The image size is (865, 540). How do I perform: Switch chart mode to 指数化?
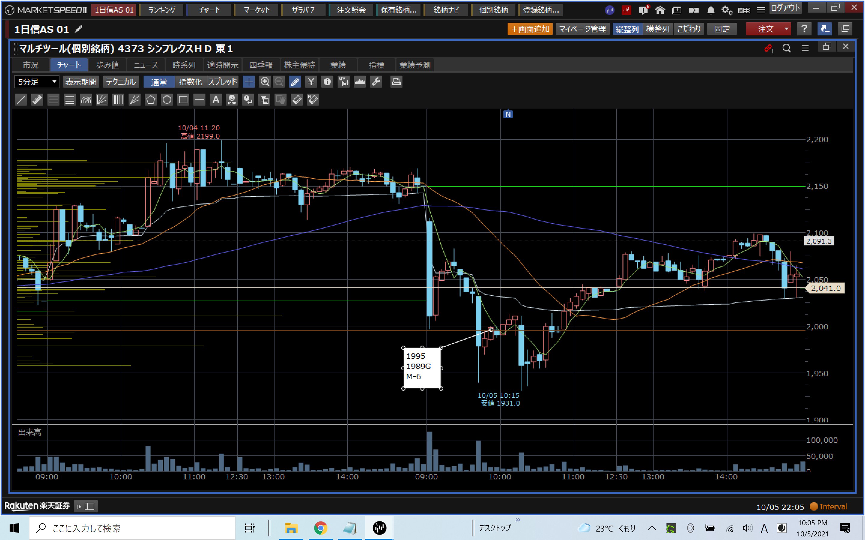click(190, 82)
